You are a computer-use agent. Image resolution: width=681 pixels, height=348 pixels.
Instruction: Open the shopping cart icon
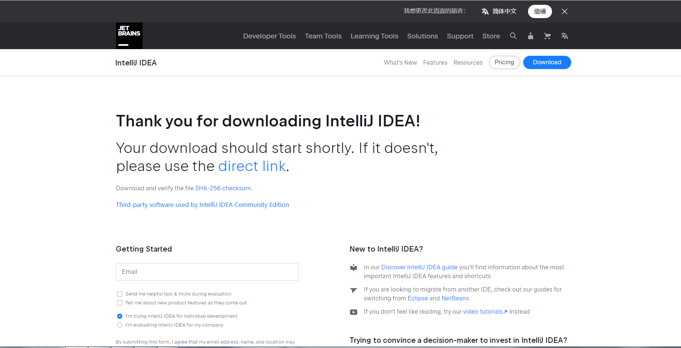(547, 36)
